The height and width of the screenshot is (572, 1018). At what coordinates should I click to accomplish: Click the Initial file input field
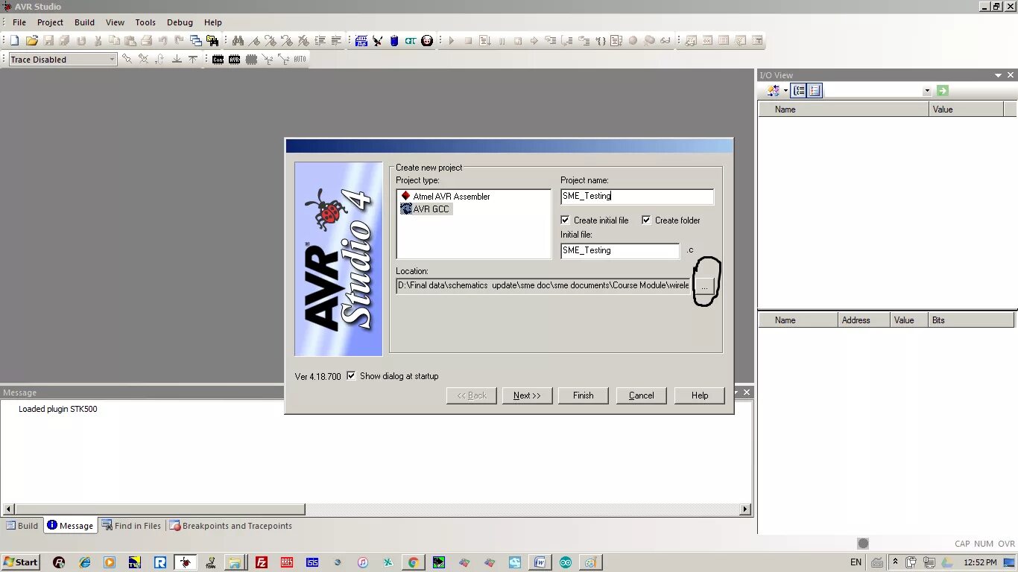coord(620,251)
